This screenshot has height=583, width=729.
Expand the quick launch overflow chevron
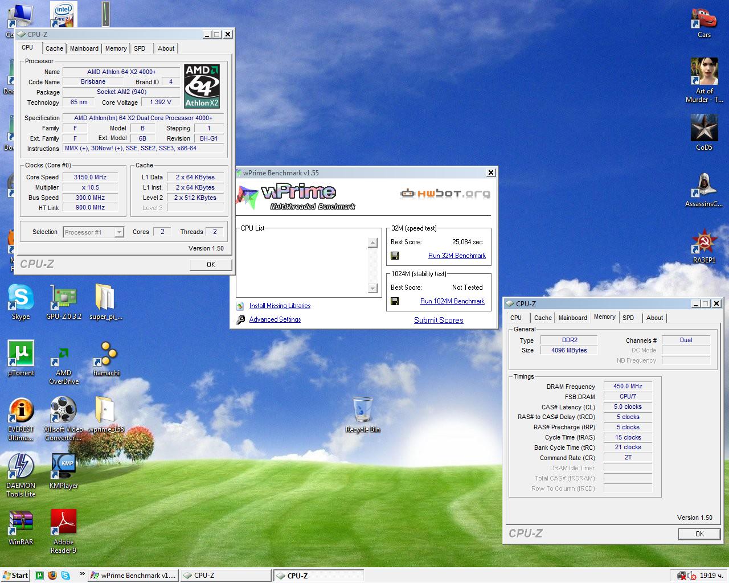point(82,574)
